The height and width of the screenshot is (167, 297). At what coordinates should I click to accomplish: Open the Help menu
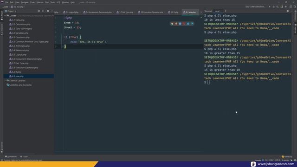[72, 2]
